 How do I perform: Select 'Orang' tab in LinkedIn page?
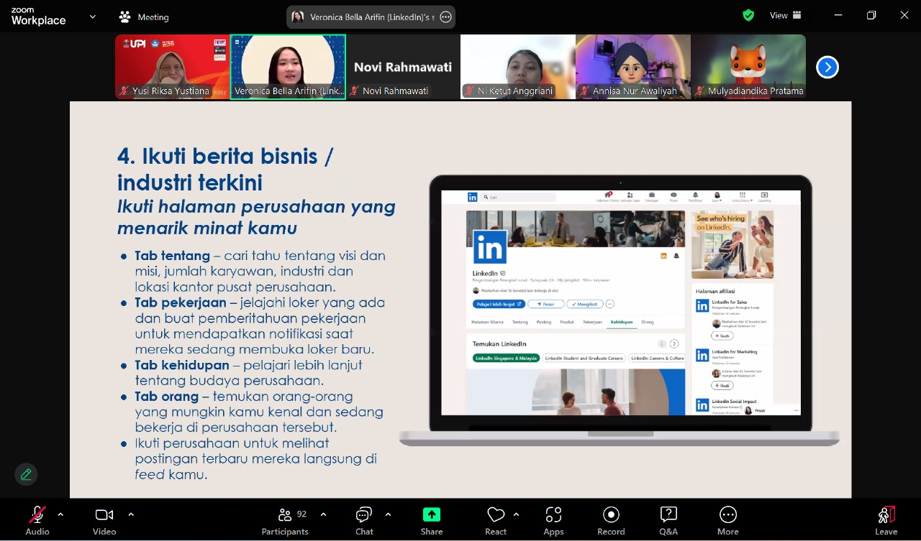[x=648, y=322]
